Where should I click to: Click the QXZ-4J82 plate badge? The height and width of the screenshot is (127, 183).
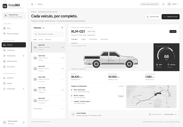(91, 31)
